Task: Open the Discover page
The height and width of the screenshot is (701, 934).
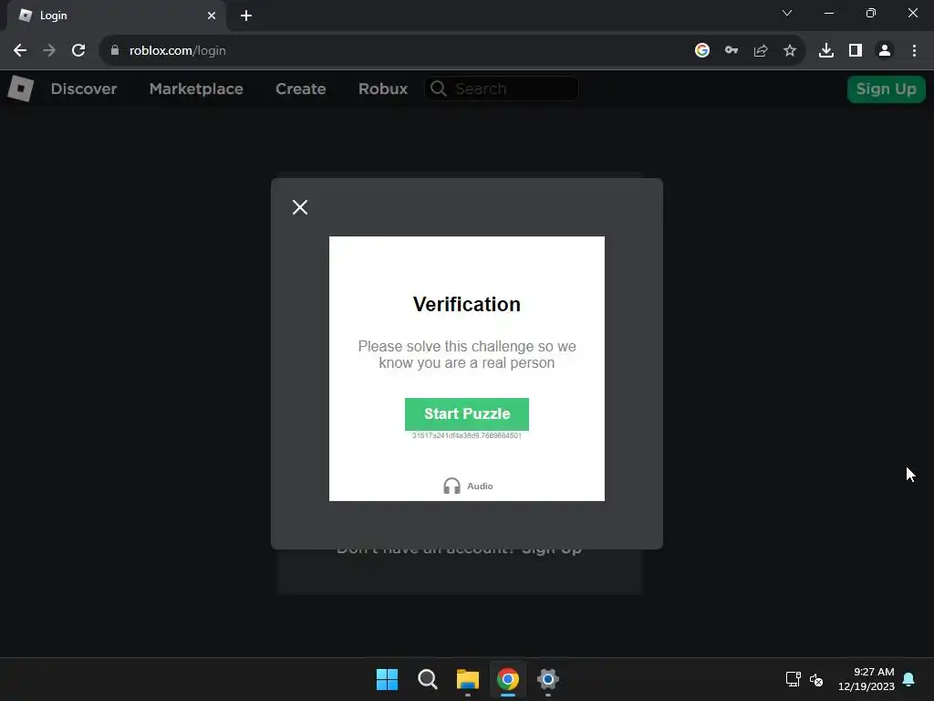Action: coord(84,89)
